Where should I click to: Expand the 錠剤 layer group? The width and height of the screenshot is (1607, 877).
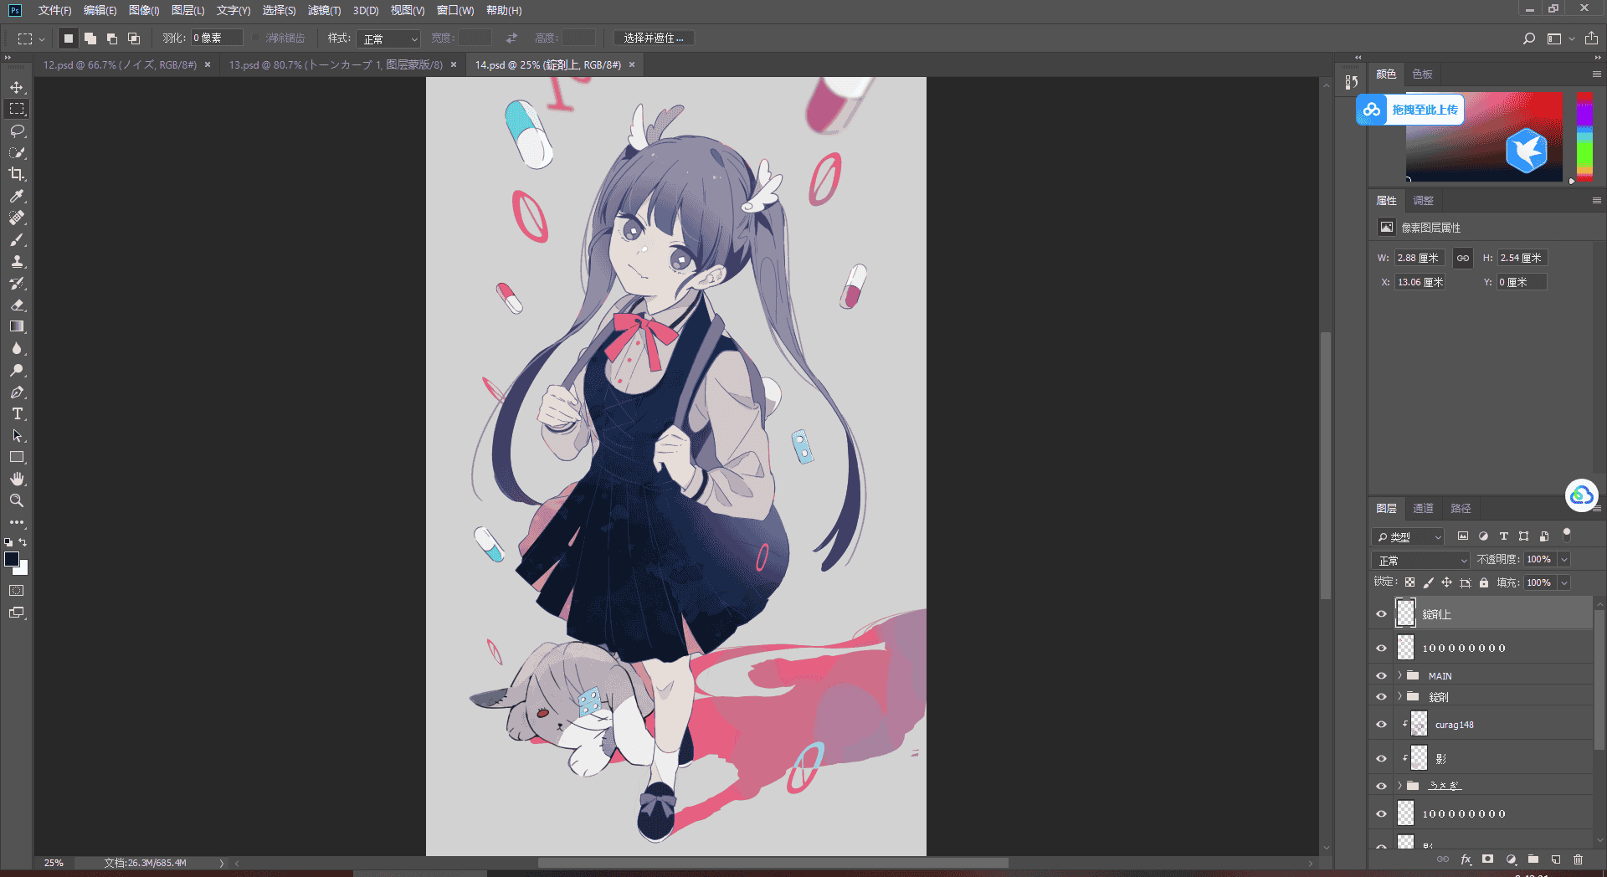tap(1399, 696)
